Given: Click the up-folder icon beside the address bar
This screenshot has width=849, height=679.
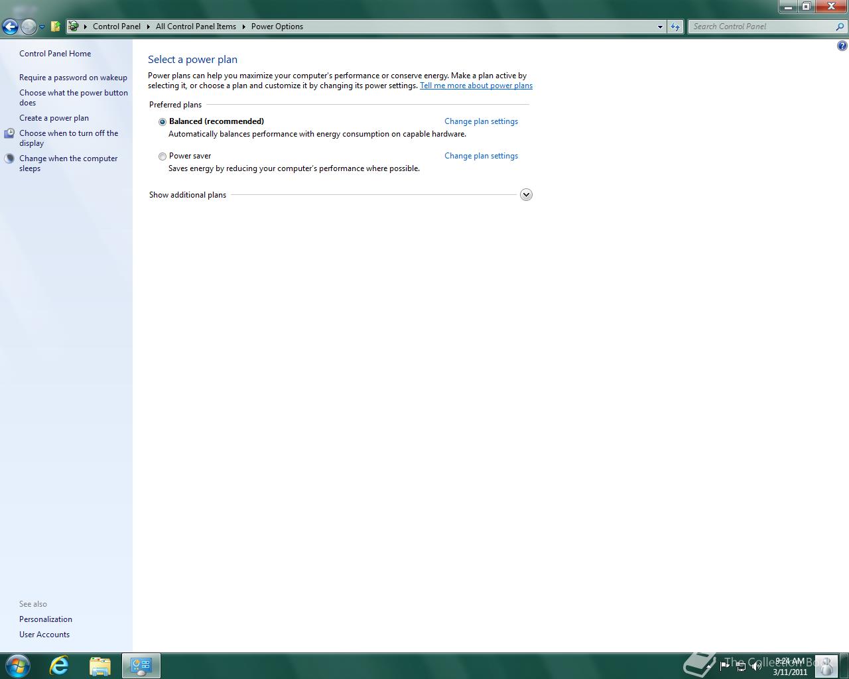Looking at the screenshot, I should click(x=56, y=27).
